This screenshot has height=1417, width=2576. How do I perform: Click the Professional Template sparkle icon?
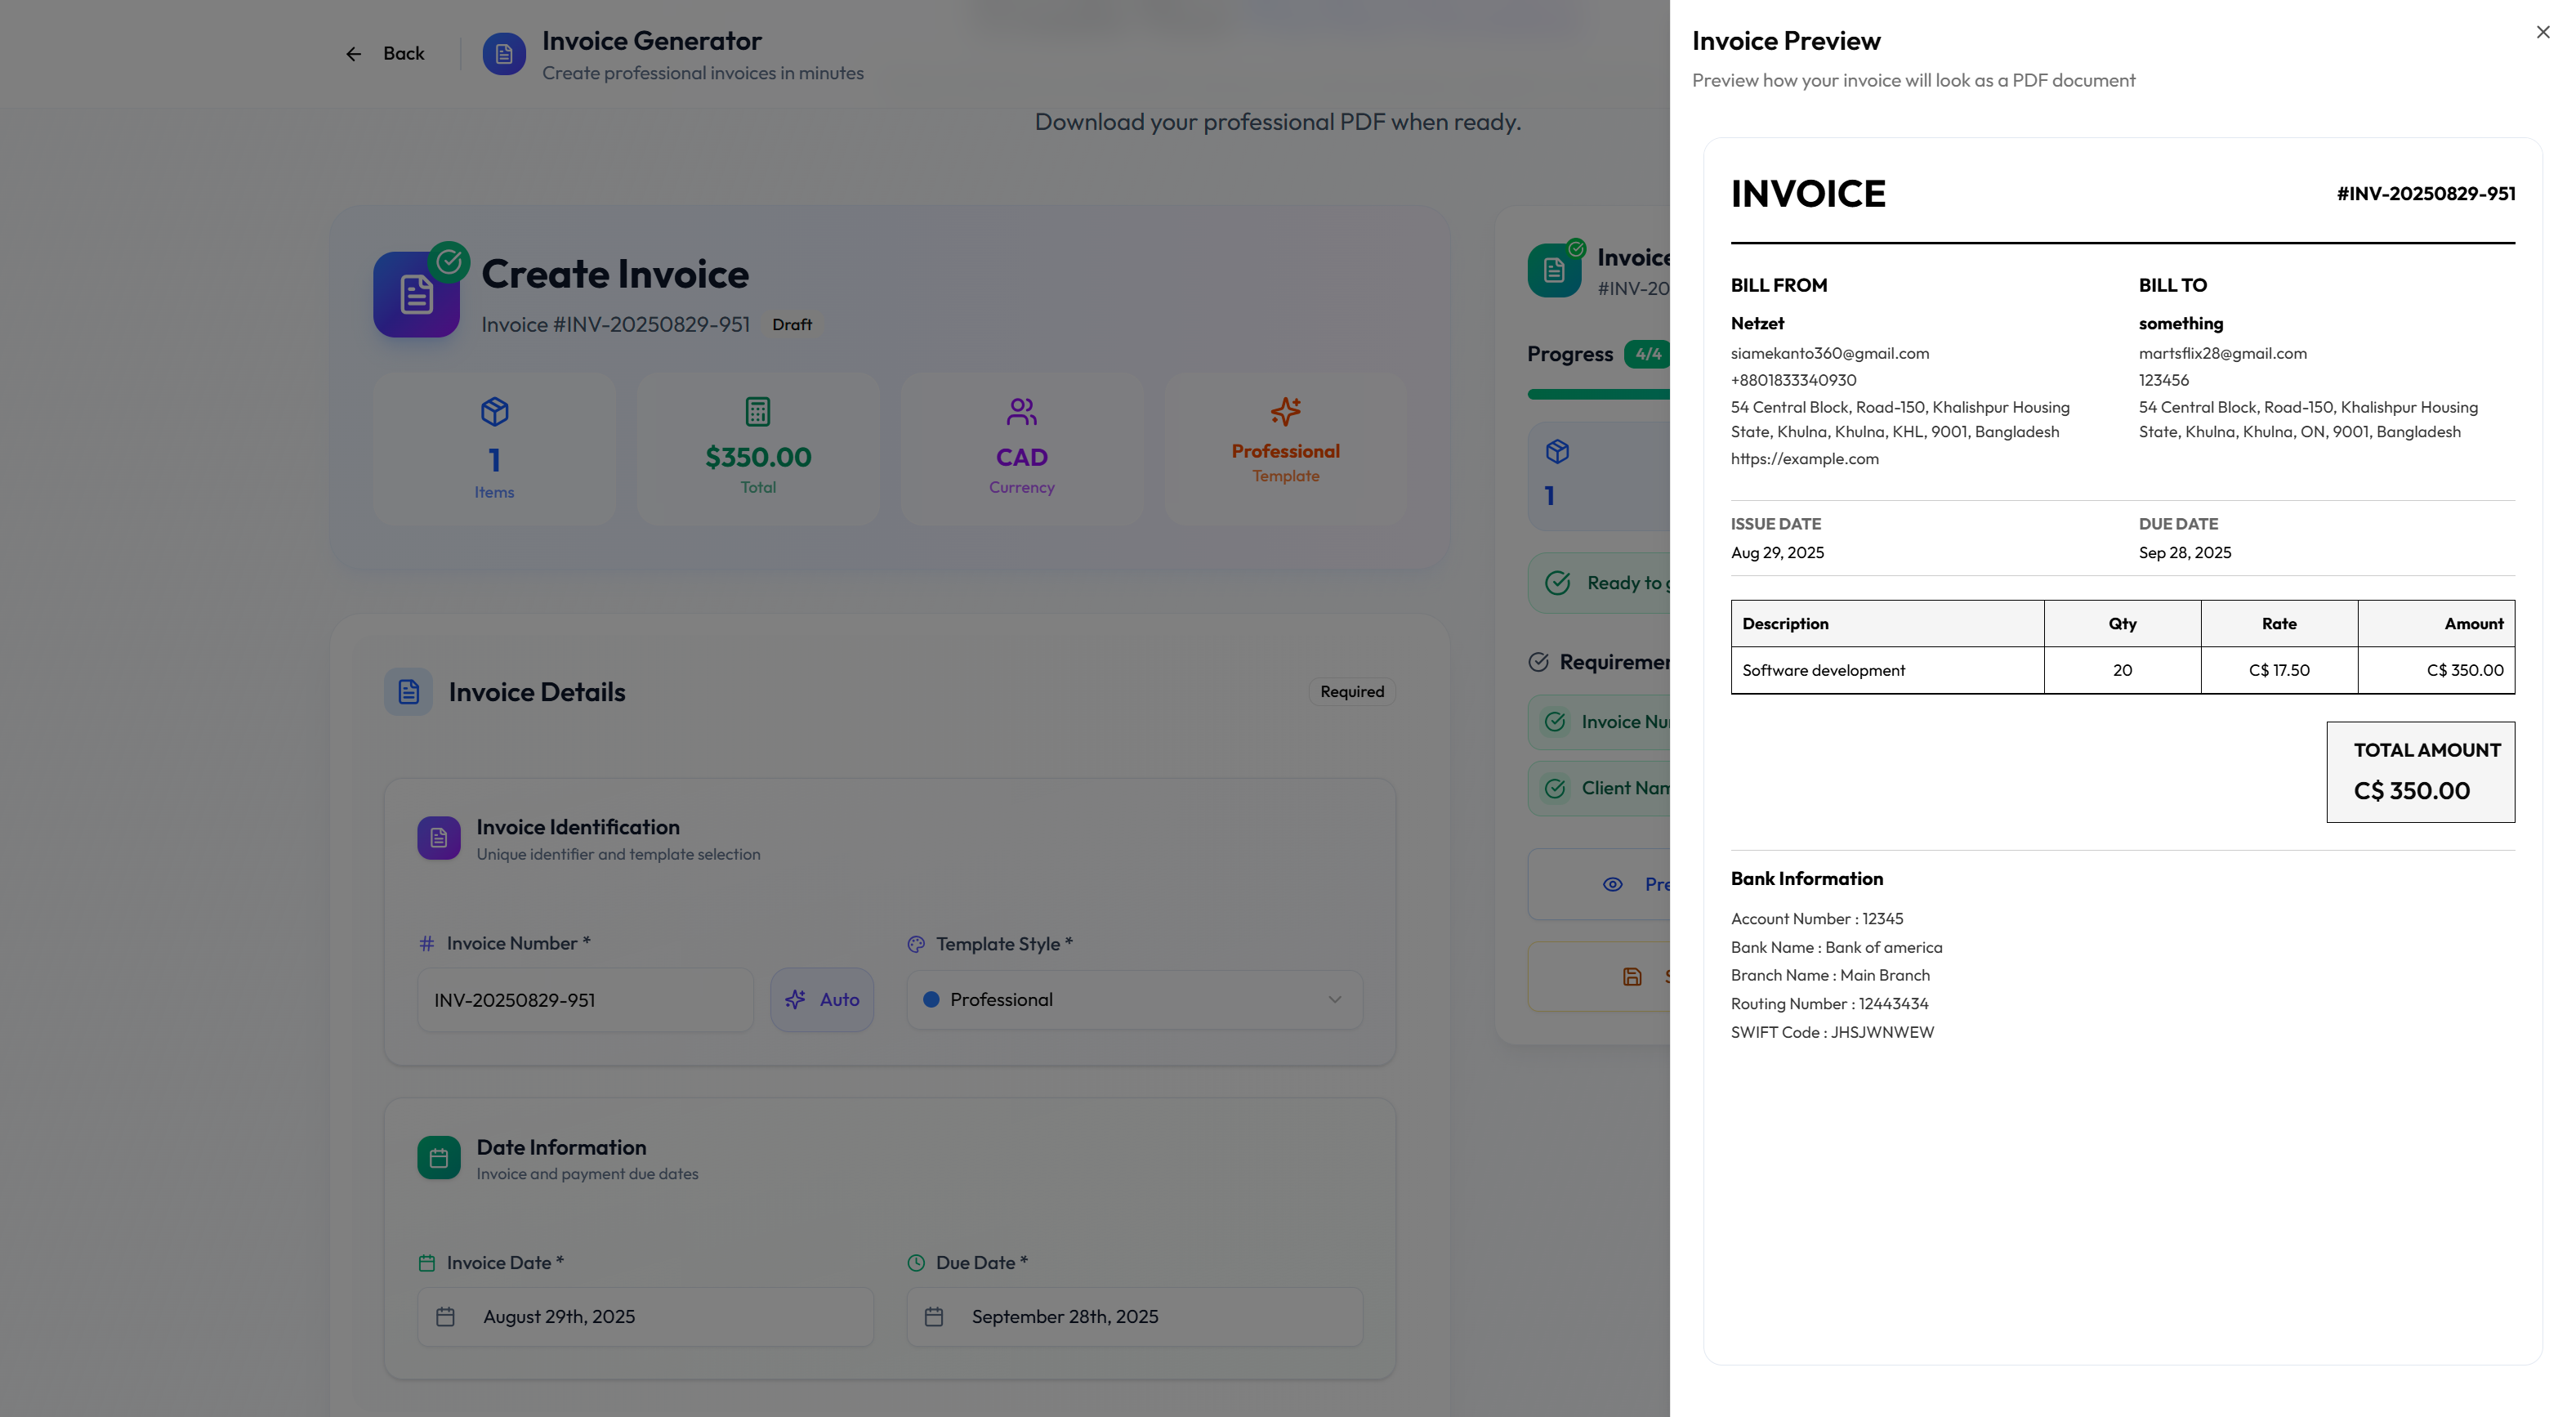pyautogui.click(x=1285, y=411)
